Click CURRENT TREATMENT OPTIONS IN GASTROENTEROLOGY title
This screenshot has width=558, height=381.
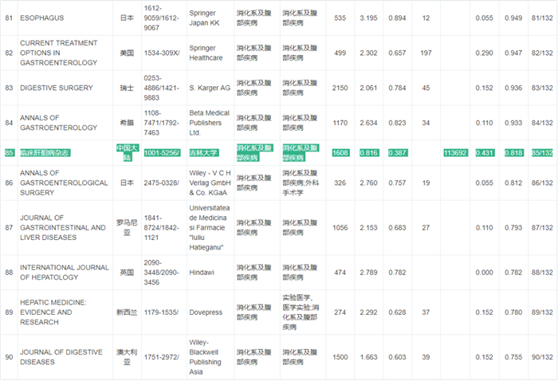coord(58,53)
